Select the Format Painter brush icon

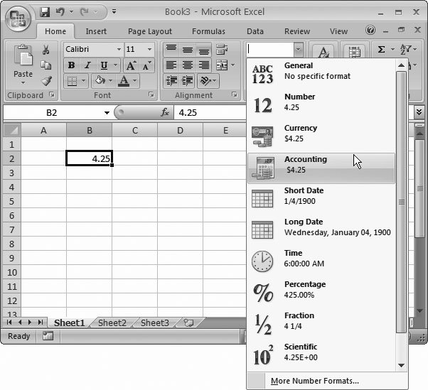tap(46, 82)
